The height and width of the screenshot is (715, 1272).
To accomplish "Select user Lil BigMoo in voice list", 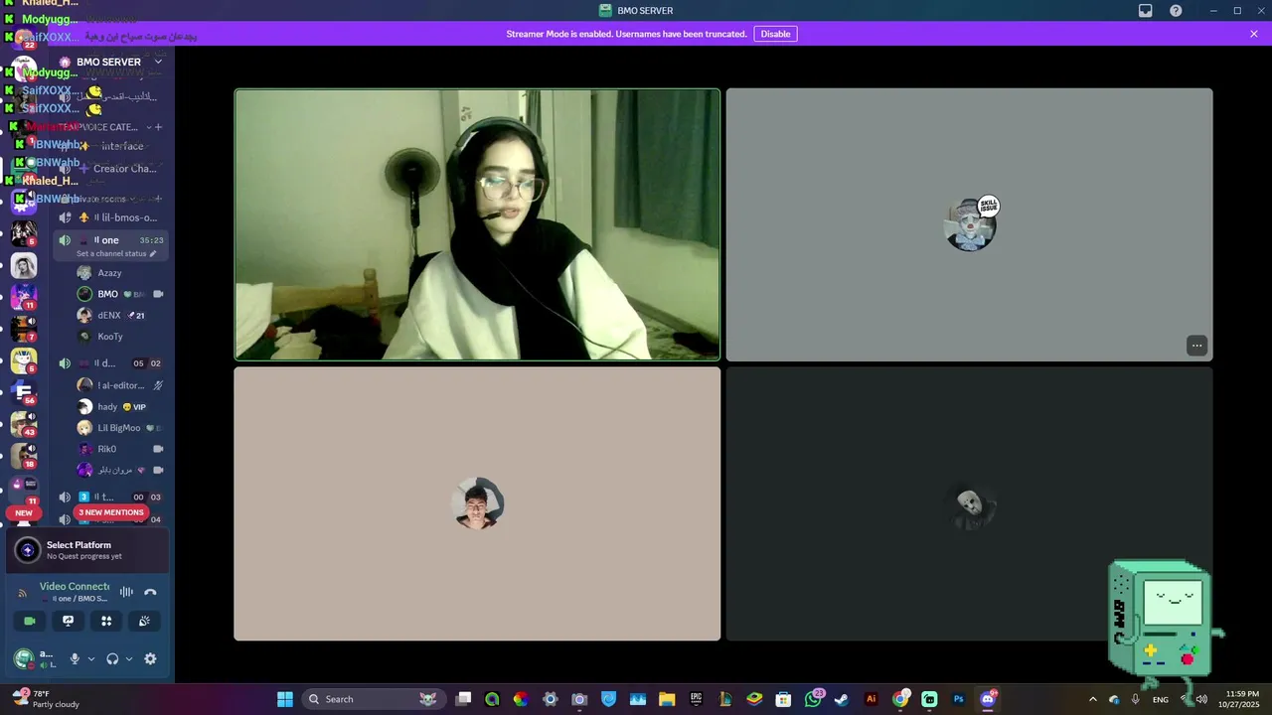I will 119,428.
